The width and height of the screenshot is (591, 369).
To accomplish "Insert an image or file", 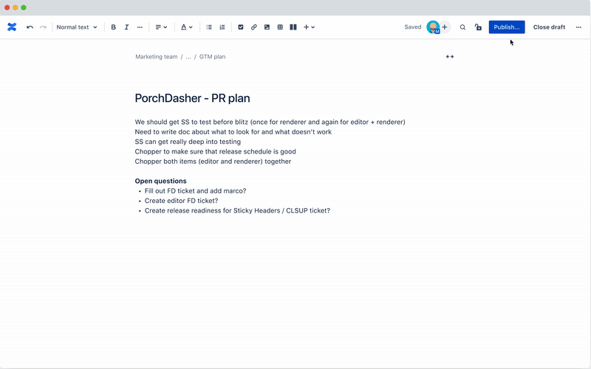I will click(x=267, y=27).
